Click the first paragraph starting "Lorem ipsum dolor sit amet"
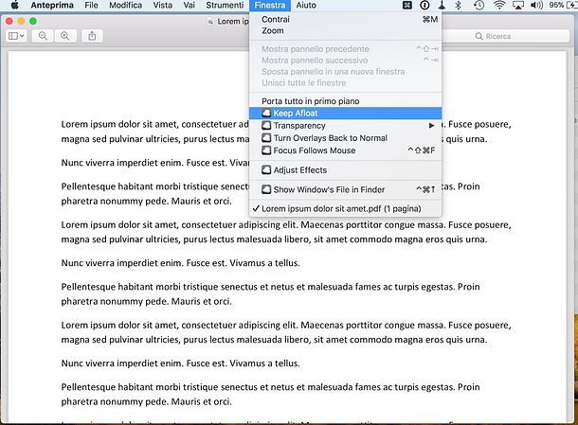The height and width of the screenshot is (425, 578). 286,132
